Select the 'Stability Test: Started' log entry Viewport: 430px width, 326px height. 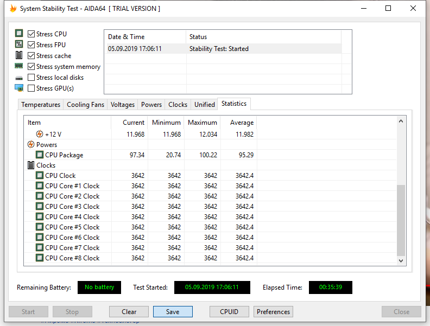(224, 49)
